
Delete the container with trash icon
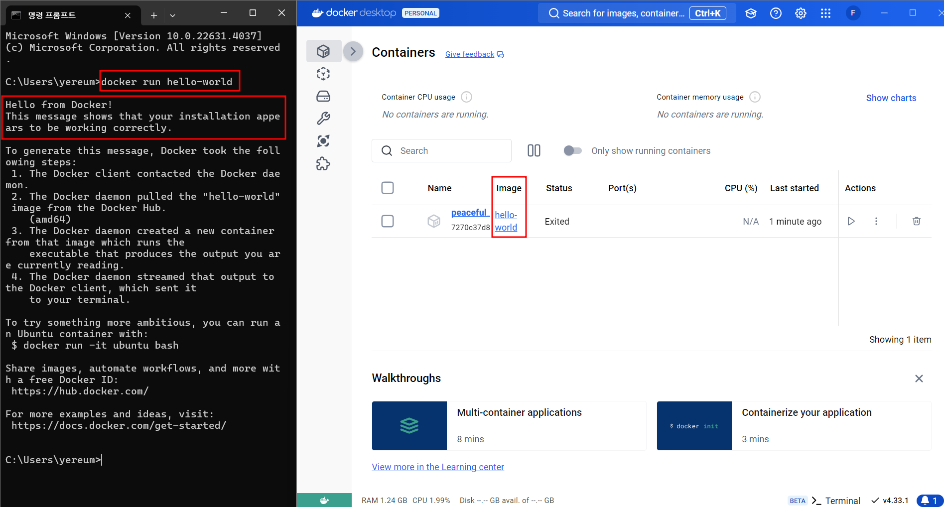click(916, 221)
